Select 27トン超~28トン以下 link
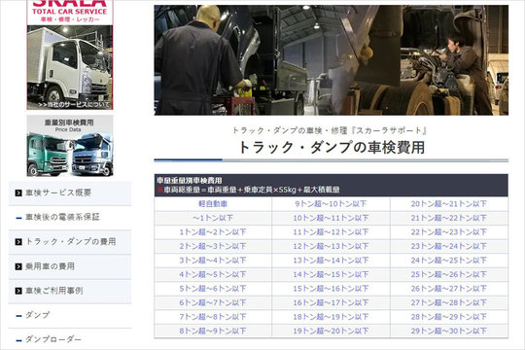The height and width of the screenshot is (350, 525). point(449,302)
